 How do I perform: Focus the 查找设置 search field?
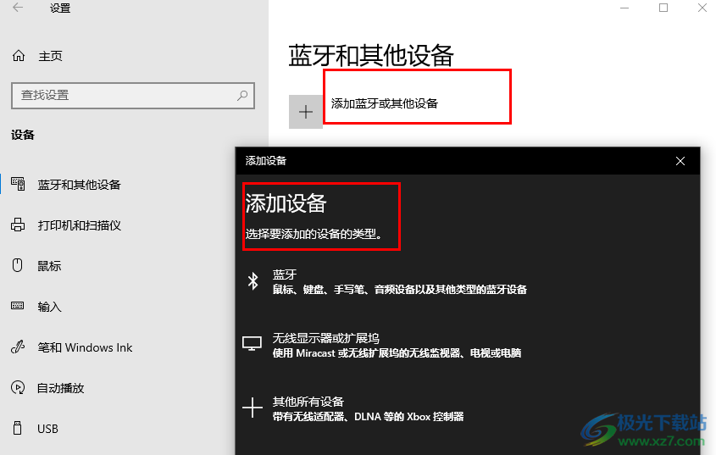[133, 96]
